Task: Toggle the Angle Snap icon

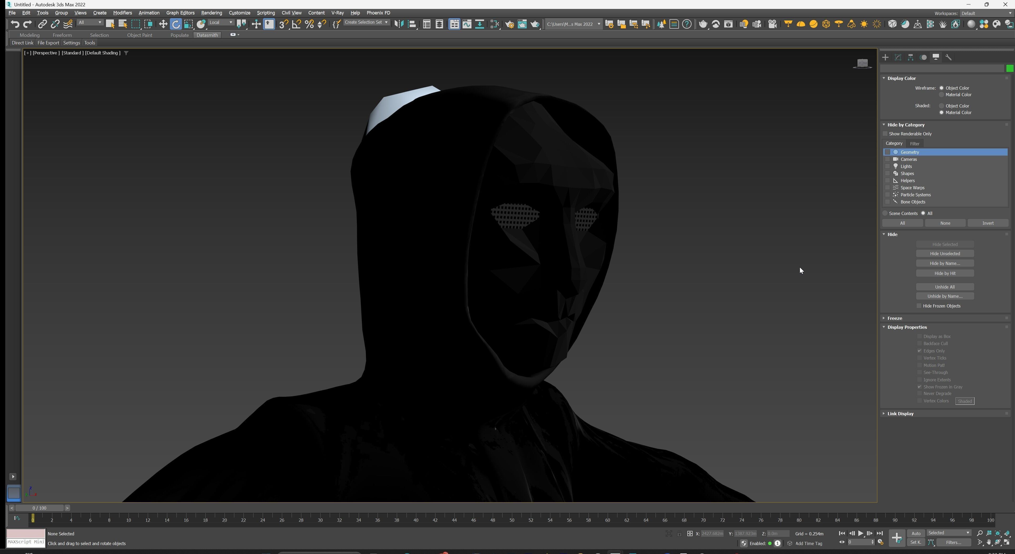Action: coord(296,24)
